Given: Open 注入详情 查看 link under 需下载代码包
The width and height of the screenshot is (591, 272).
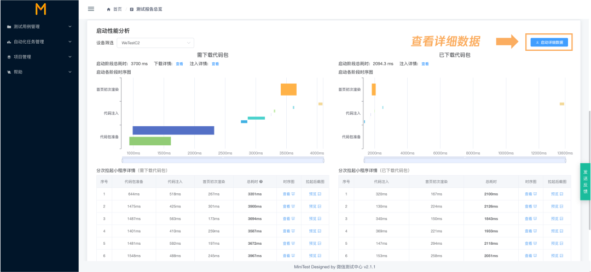Looking at the screenshot, I should click(x=215, y=63).
